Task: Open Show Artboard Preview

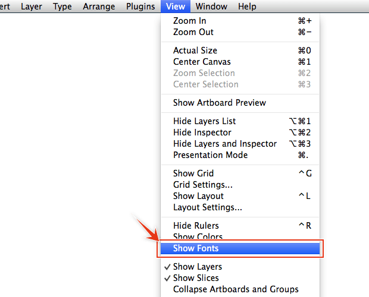Action: point(219,103)
